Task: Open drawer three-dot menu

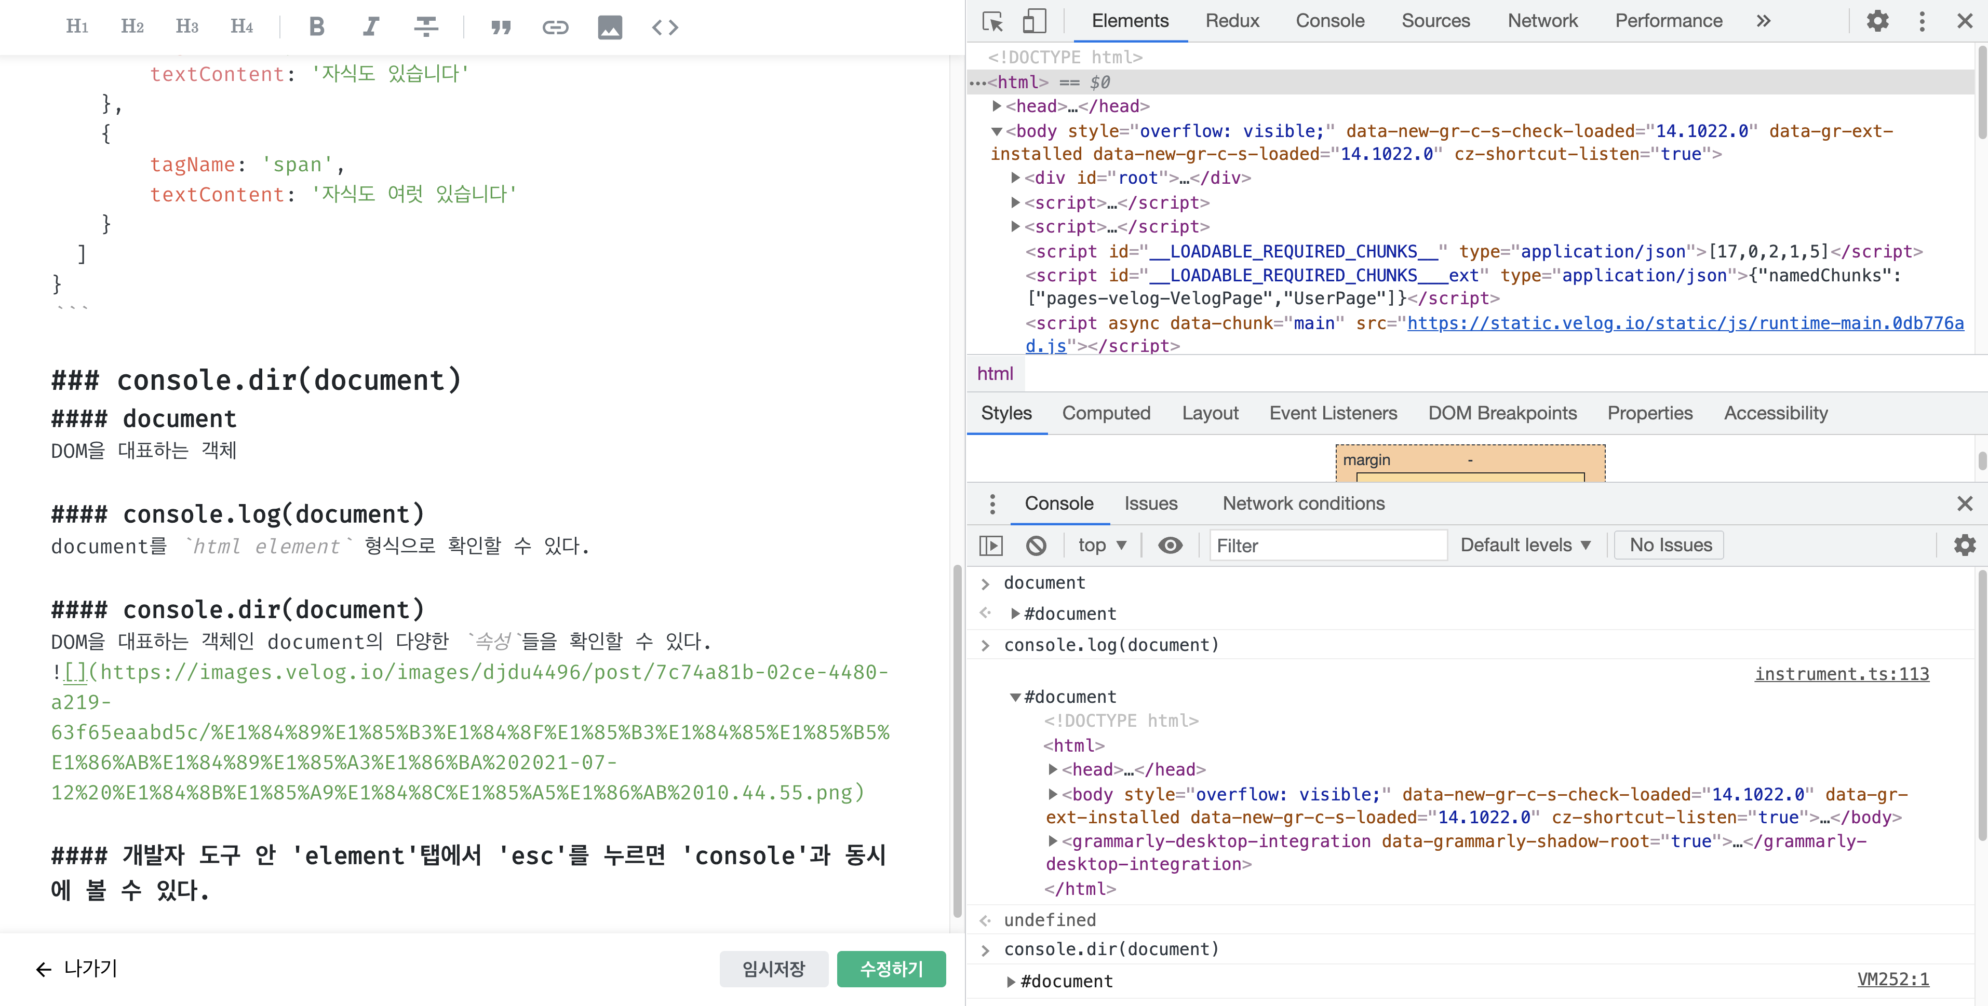Action: coord(992,504)
